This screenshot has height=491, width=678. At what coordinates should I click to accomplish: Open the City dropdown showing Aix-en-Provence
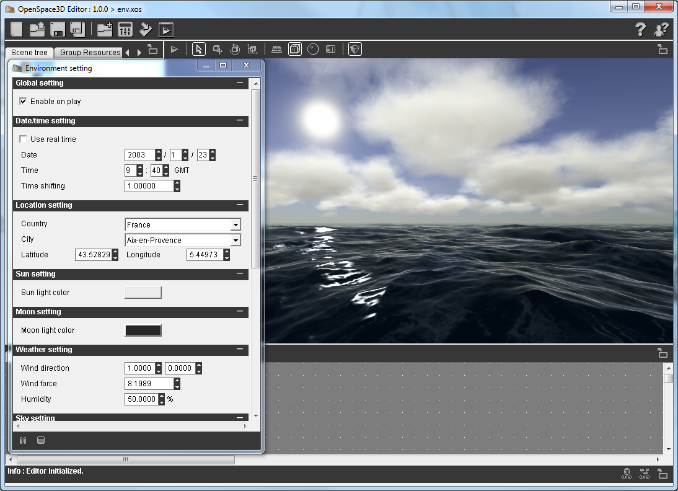235,241
